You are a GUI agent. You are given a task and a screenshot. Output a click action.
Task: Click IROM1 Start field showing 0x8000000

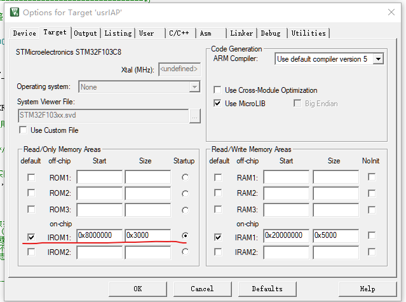coord(99,235)
